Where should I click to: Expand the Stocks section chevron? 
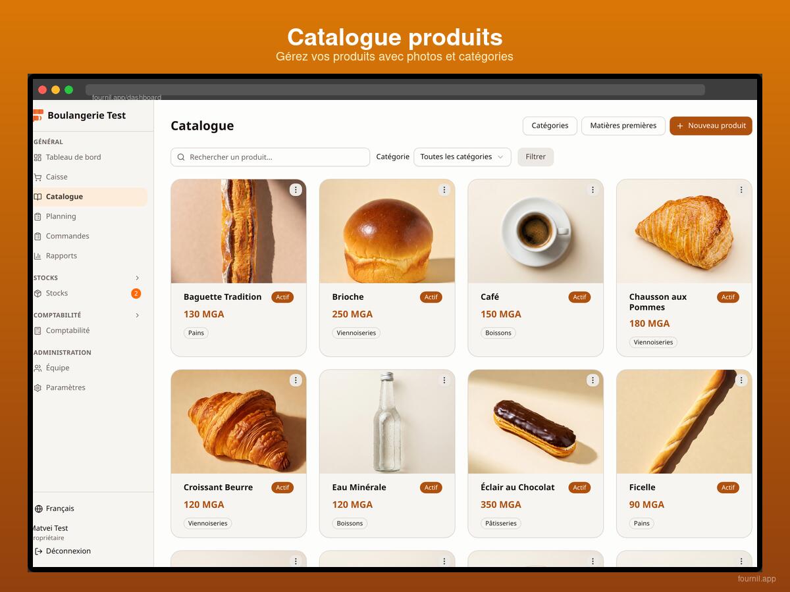tap(137, 278)
